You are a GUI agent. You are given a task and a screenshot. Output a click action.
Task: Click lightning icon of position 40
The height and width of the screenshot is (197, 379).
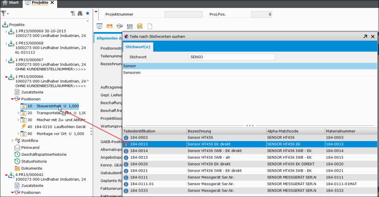pyautogui.click(x=24, y=127)
